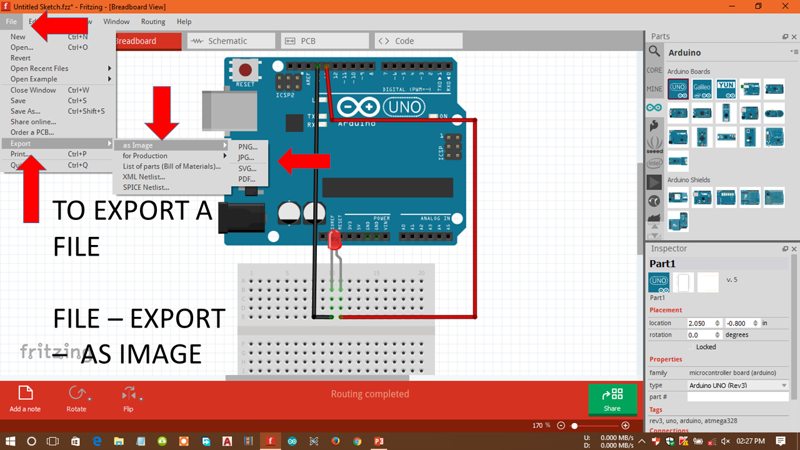The height and width of the screenshot is (450, 800).
Task: Open the Parts bin options menu arrow
Action: 794,51
